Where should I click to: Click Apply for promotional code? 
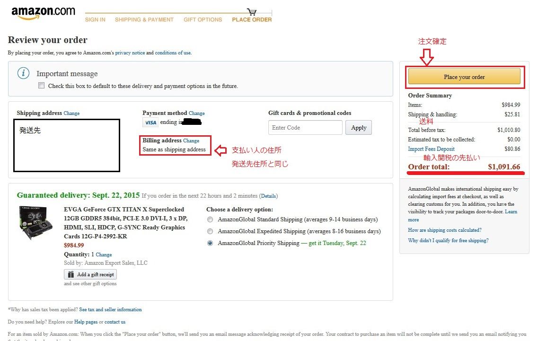(359, 128)
